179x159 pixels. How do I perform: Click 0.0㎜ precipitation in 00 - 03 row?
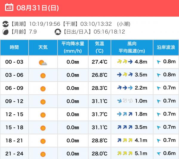[x=73, y=62]
